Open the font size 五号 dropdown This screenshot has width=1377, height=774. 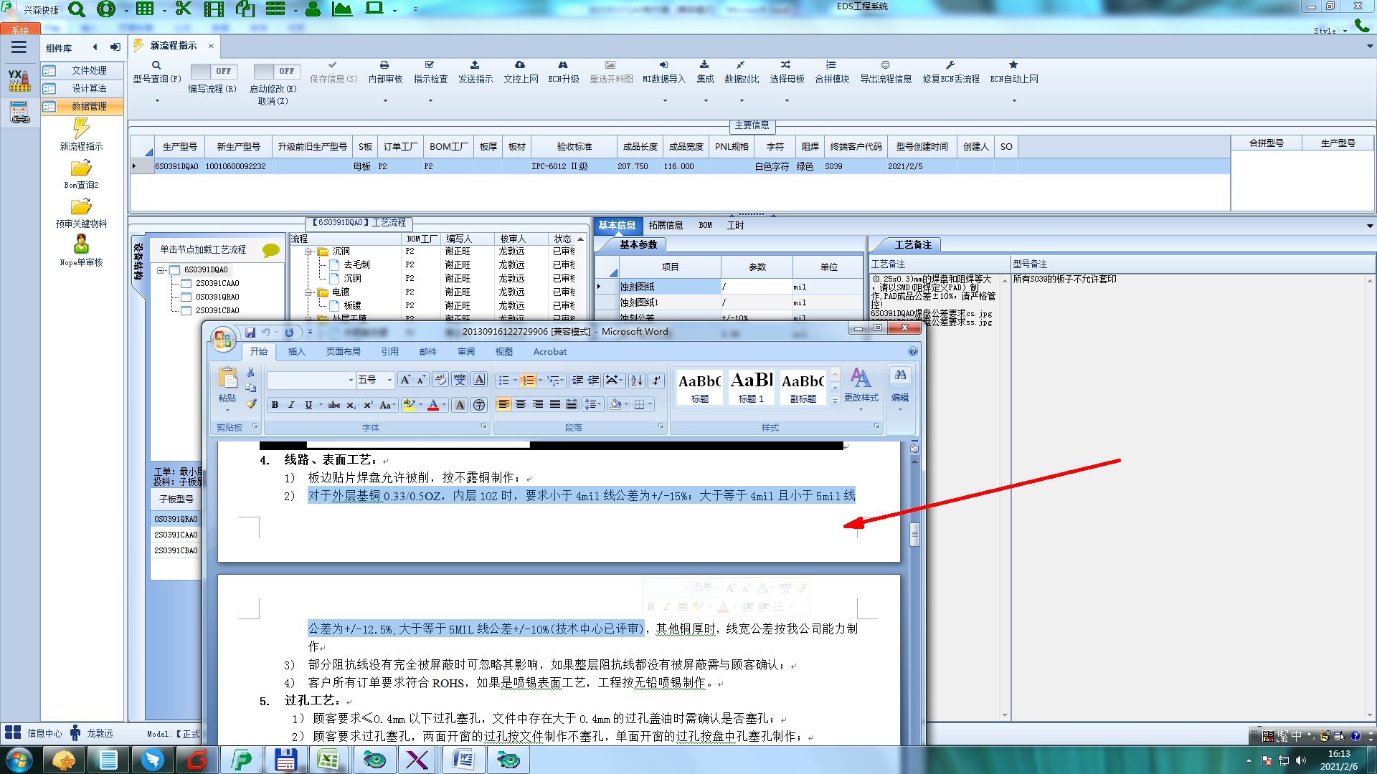point(389,381)
